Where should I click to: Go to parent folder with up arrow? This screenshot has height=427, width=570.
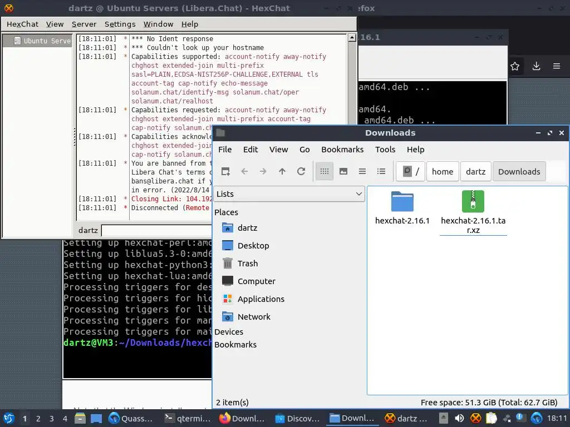(x=282, y=171)
